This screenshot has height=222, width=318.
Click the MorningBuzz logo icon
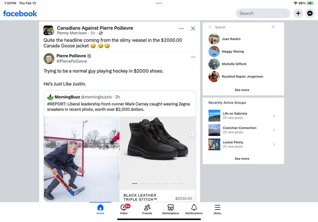click(x=50, y=97)
